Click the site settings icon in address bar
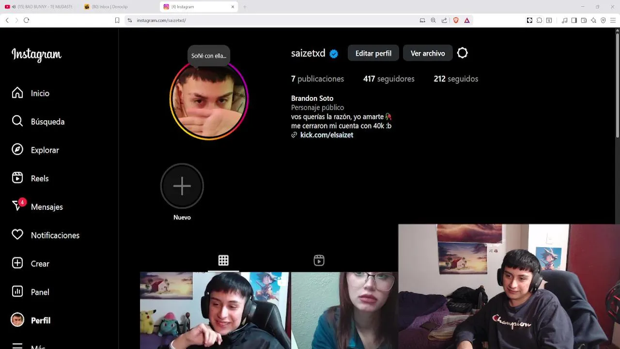 130,20
